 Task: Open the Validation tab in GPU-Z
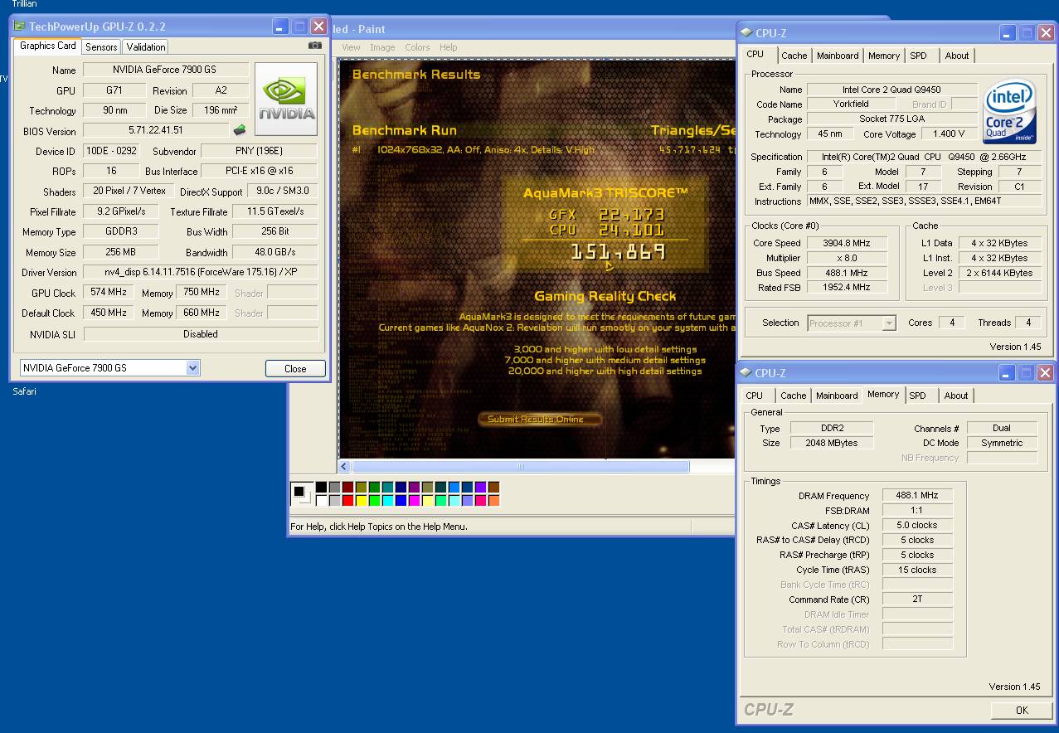coord(146,47)
